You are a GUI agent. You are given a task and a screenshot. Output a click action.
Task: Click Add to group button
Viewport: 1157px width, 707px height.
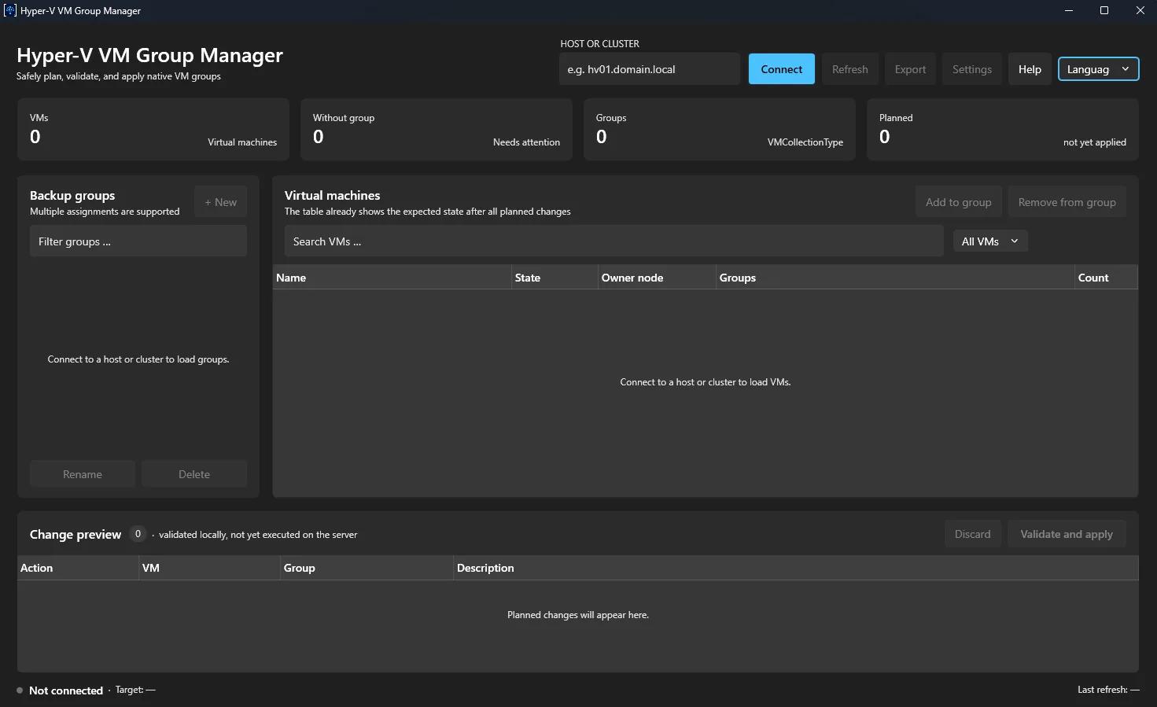click(x=958, y=202)
